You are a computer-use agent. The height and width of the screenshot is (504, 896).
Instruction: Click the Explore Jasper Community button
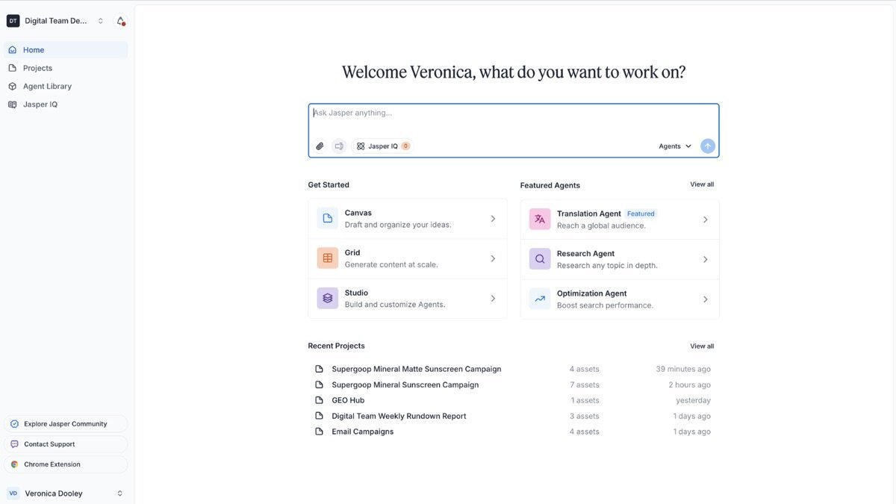point(66,424)
